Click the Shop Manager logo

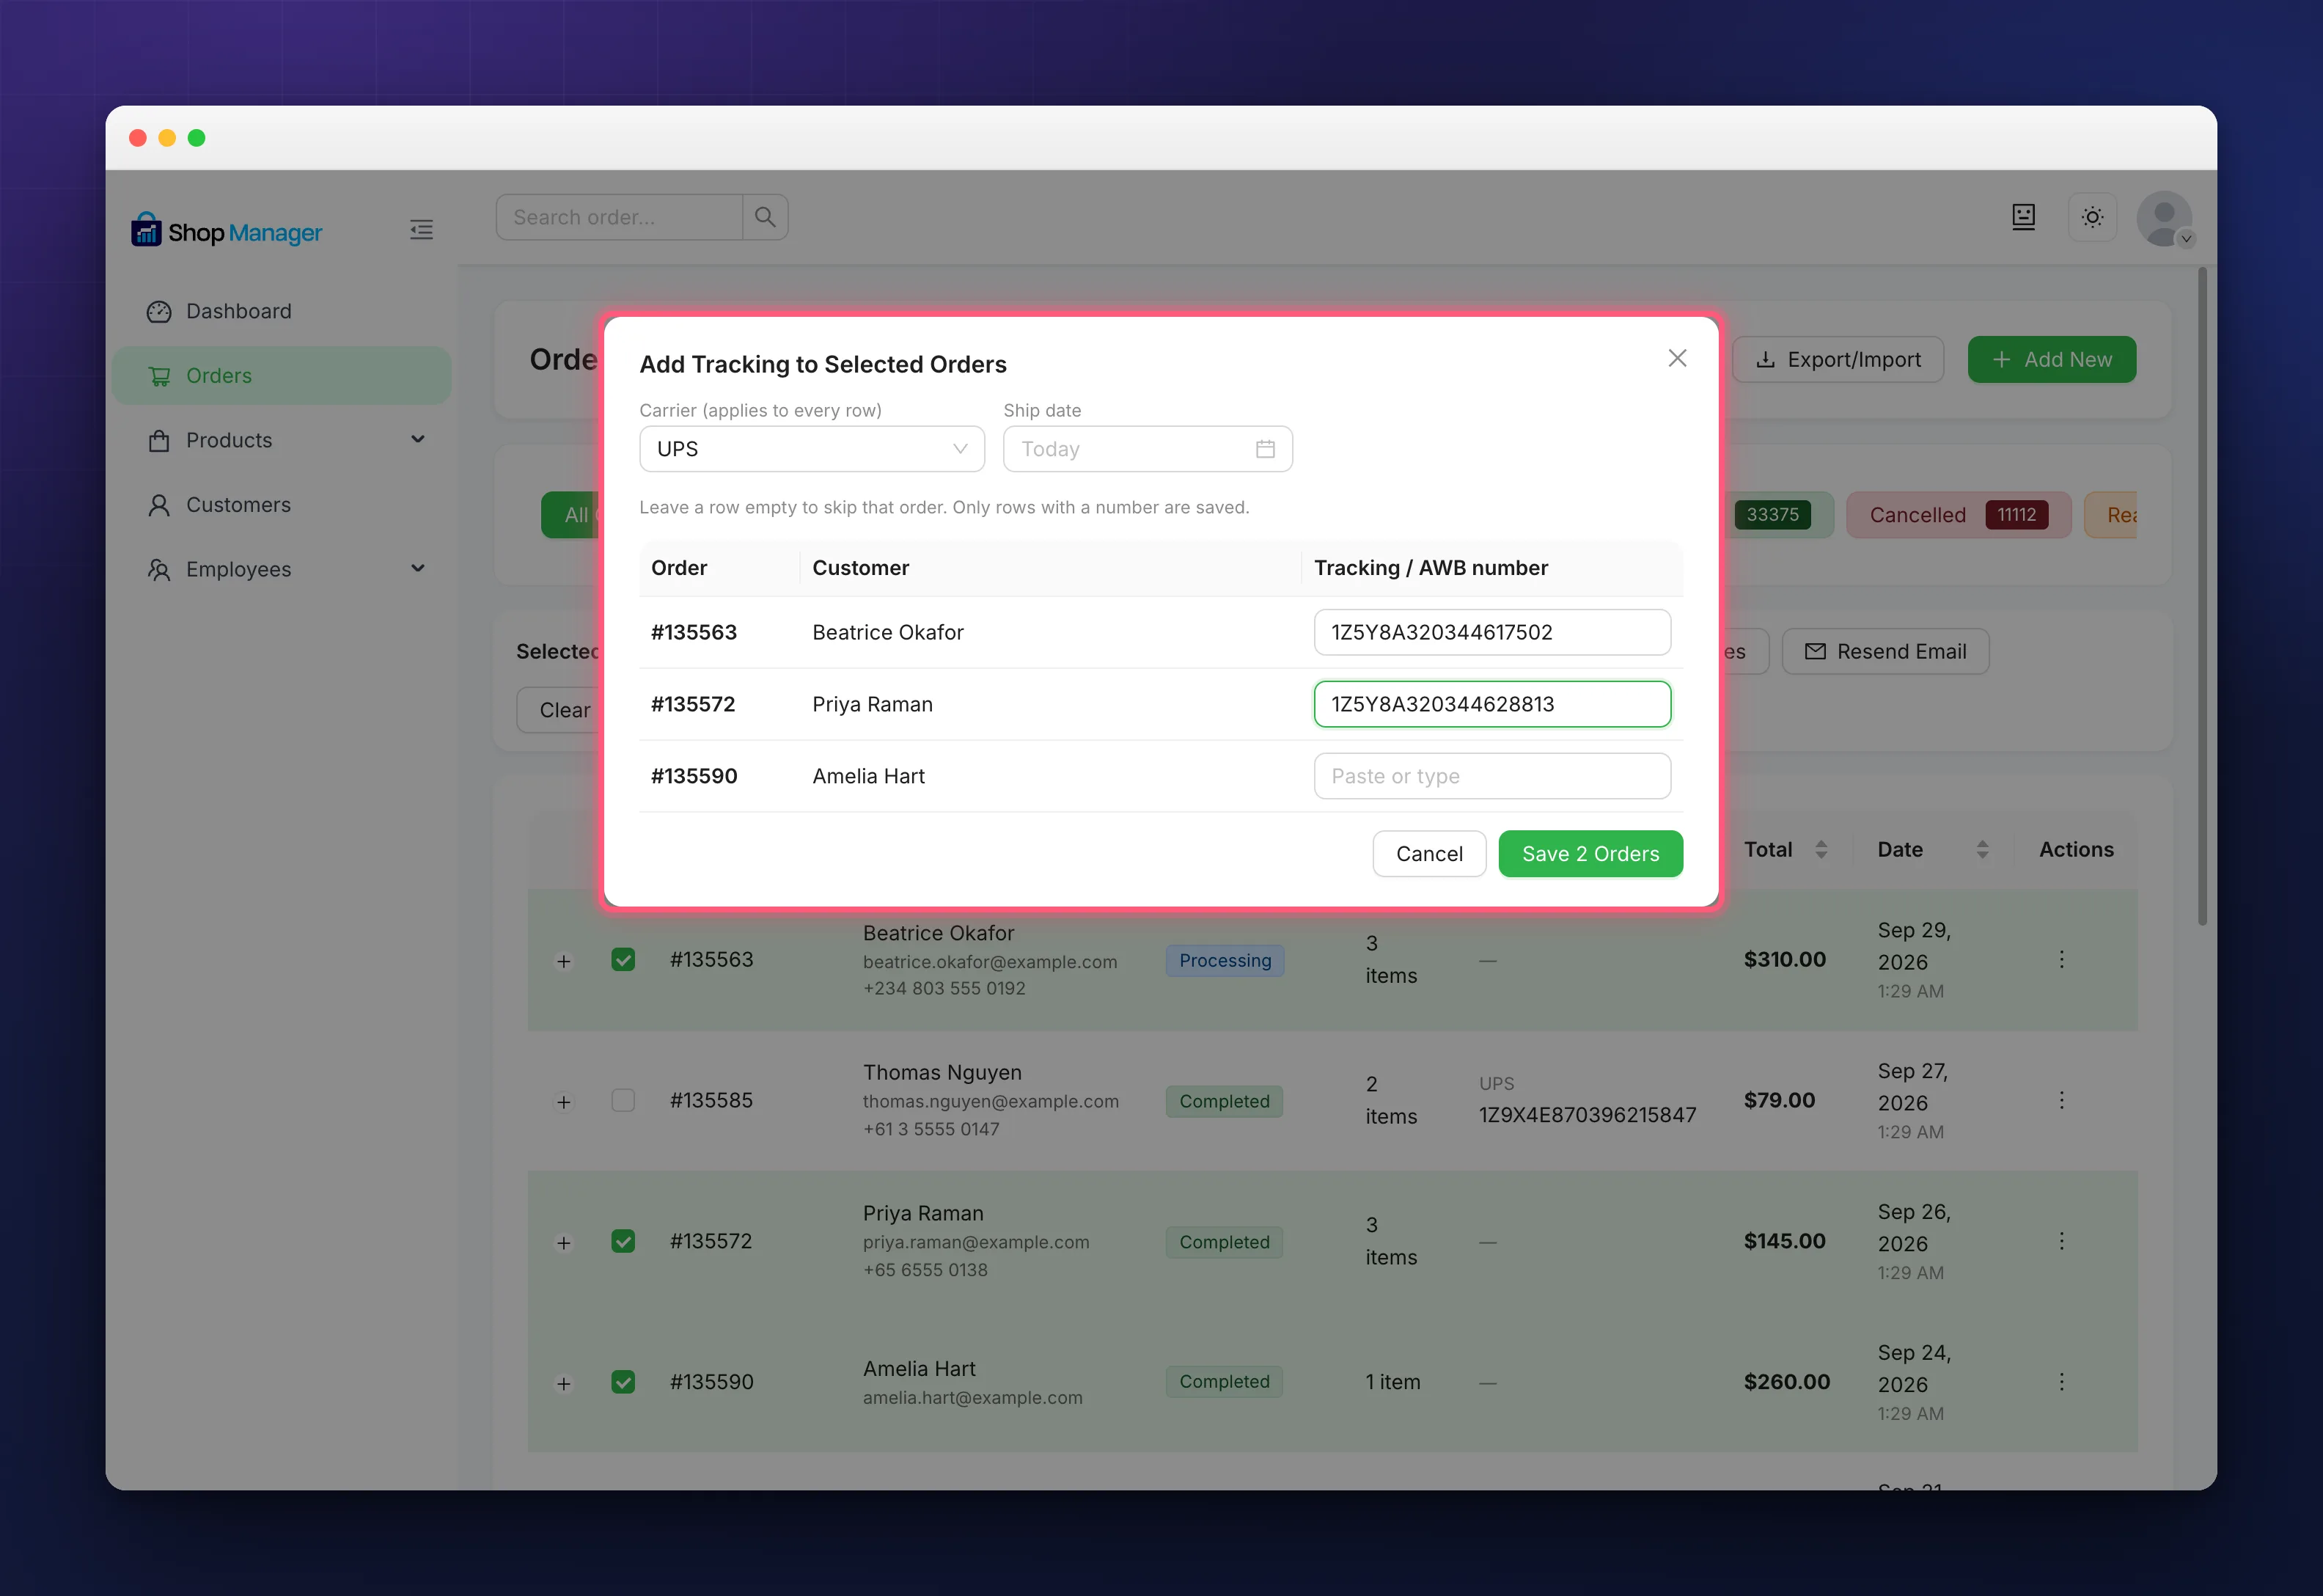tap(226, 231)
